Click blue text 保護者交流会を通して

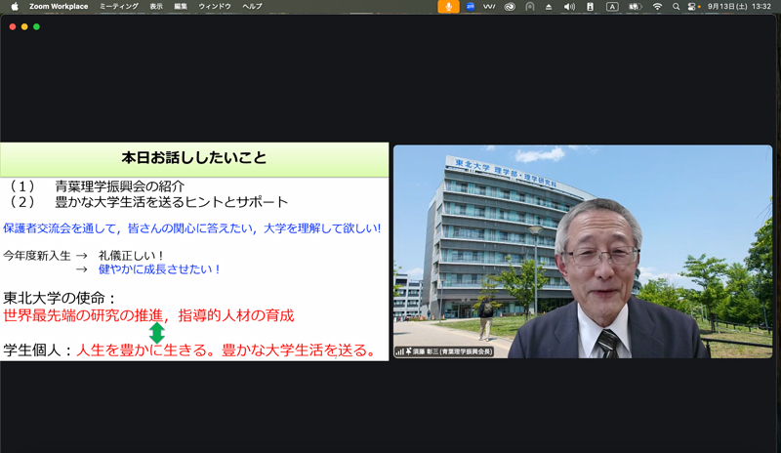point(60,228)
